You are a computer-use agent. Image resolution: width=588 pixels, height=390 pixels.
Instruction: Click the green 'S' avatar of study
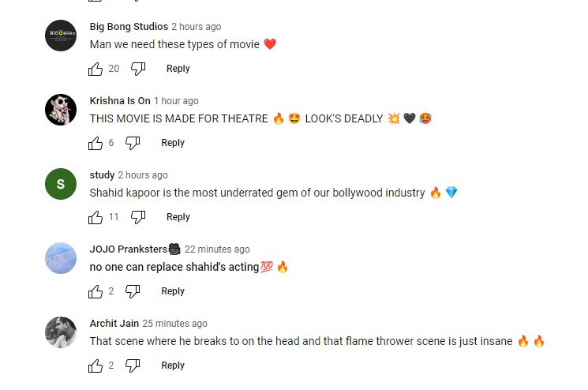pyautogui.click(x=61, y=184)
